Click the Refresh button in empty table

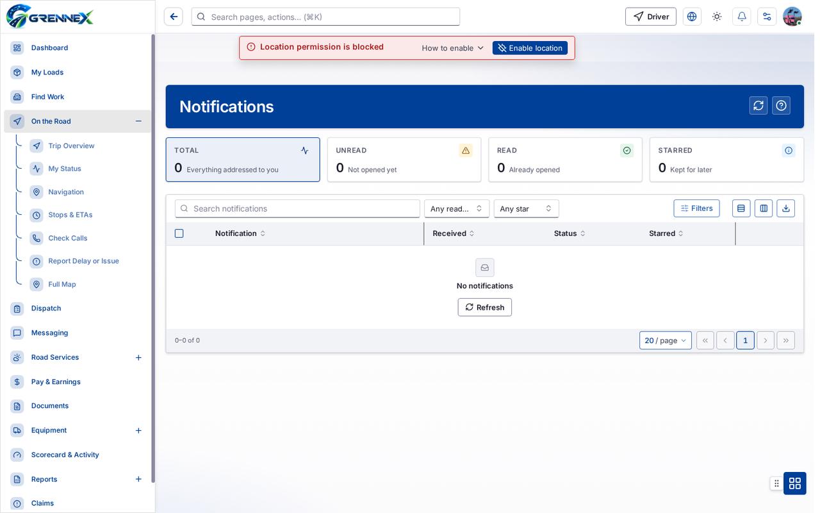pyautogui.click(x=485, y=307)
